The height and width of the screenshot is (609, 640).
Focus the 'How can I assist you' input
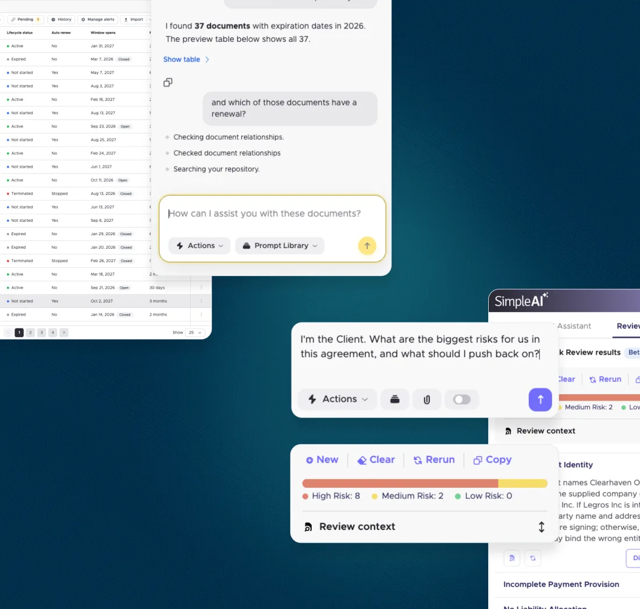click(x=272, y=214)
